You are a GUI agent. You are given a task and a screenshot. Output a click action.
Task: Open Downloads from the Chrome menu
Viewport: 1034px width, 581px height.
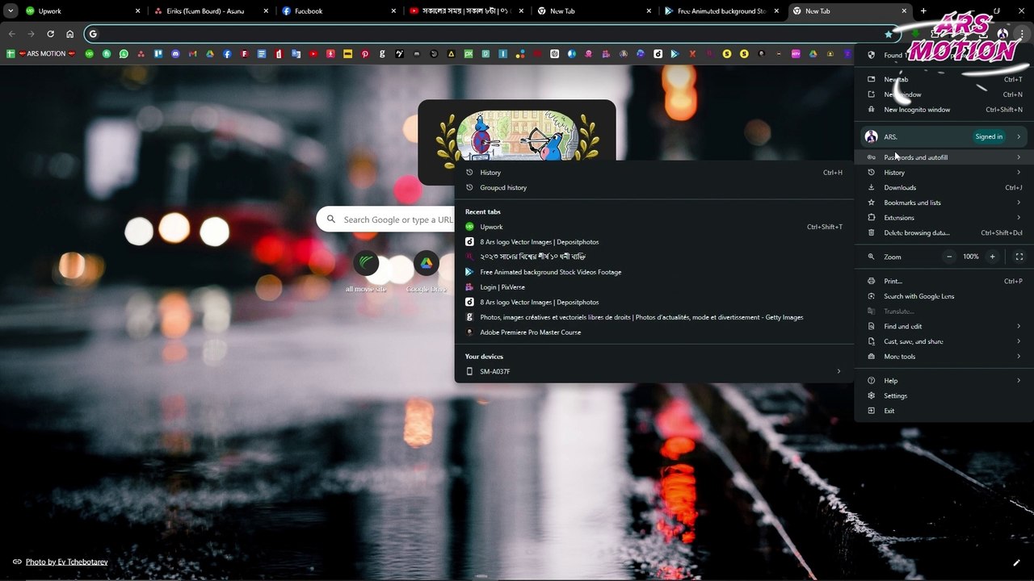[x=944, y=187]
